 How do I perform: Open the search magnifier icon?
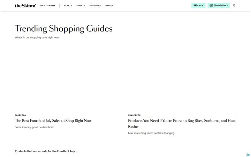pos(234,6)
